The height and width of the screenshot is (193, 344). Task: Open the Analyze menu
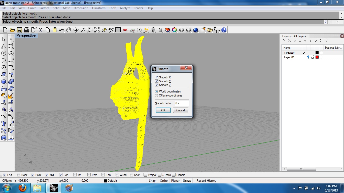[125, 8]
